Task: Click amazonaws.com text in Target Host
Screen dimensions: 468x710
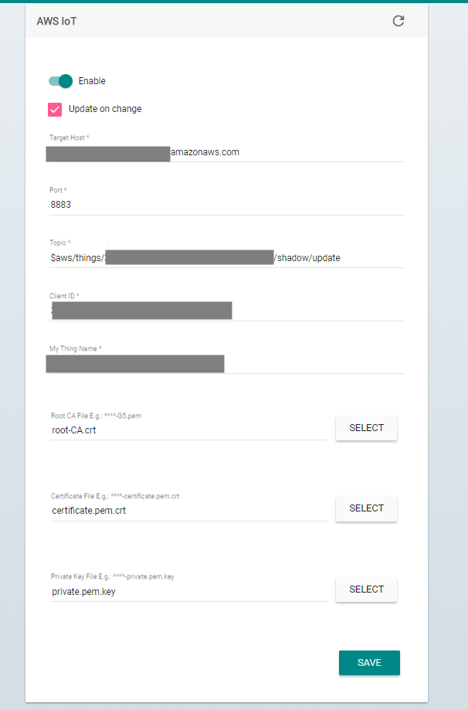Action: 205,152
